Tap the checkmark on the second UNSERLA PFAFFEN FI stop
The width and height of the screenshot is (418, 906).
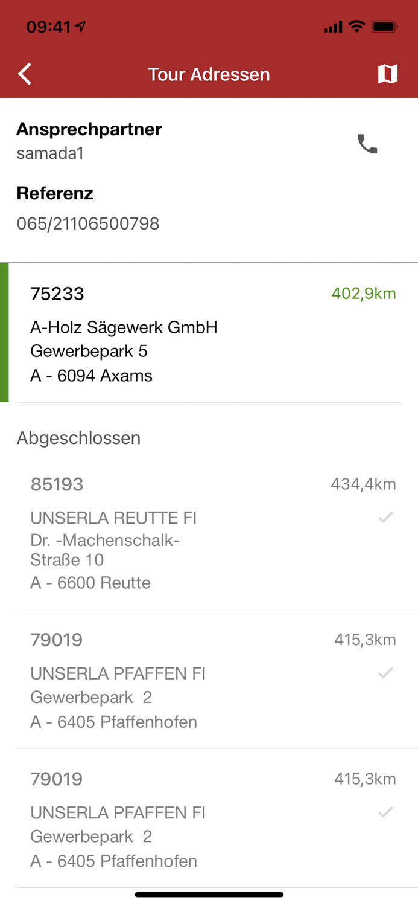tap(385, 812)
